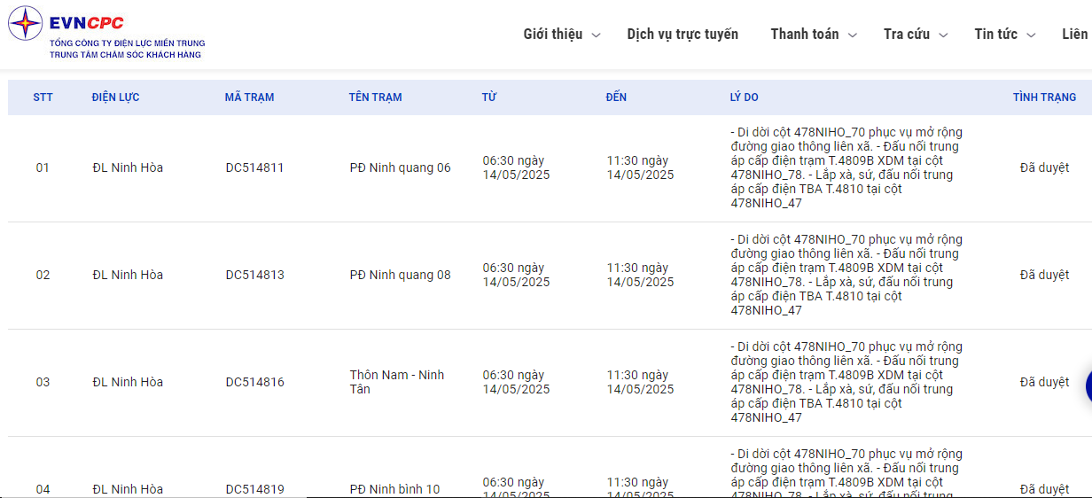Open the Thanh toán dropdown
This screenshot has height=498, width=1092.
(x=813, y=35)
